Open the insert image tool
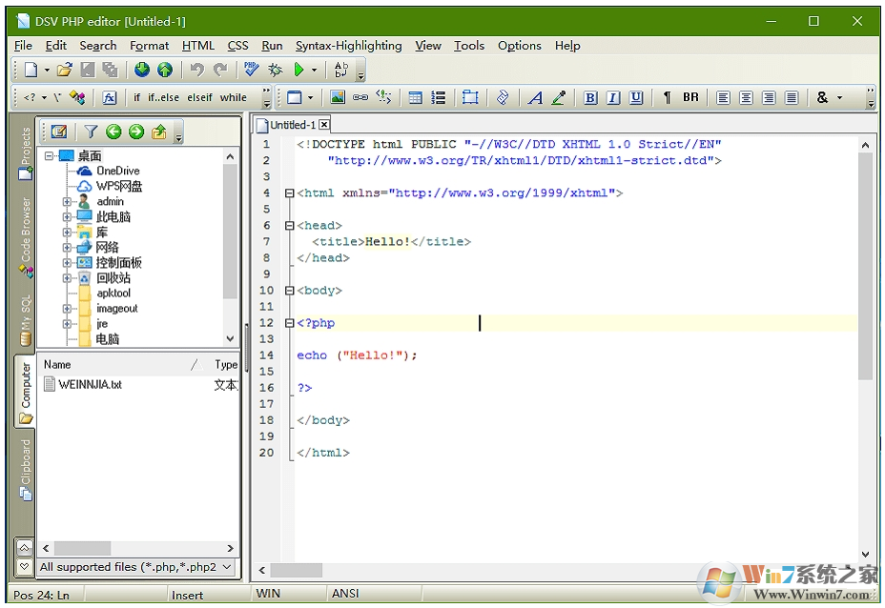Image resolution: width=885 pixels, height=608 pixels. coord(336,96)
